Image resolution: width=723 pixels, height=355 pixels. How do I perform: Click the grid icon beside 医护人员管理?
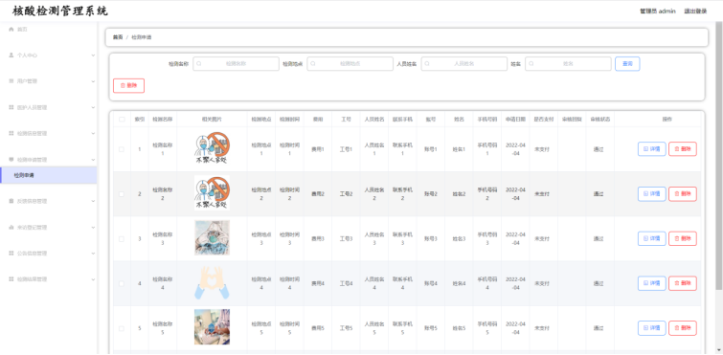[11, 107]
